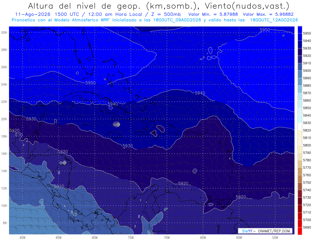The width and height of the screenshot is (312, 241).
Task: Click the "Z = 500mb" level text
Action: (x=167, y=14)
